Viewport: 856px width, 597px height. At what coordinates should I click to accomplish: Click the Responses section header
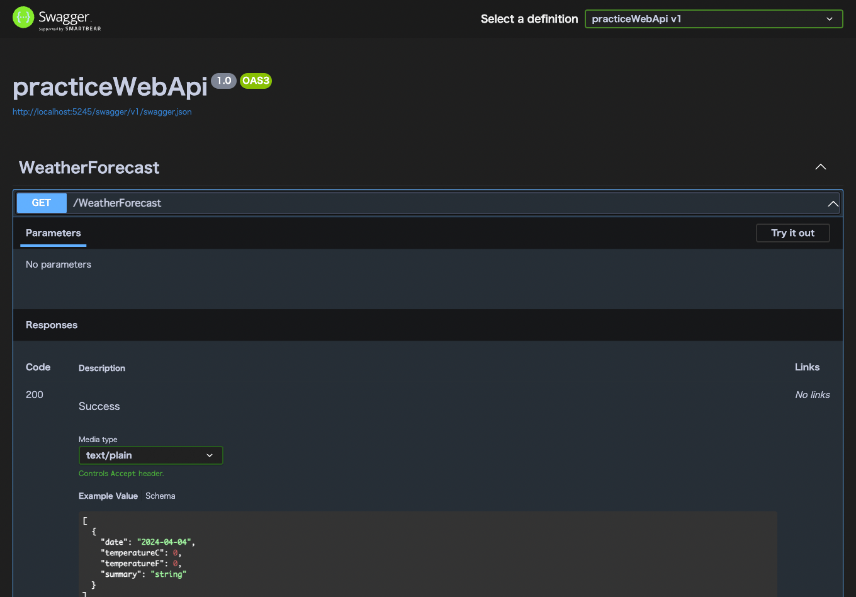click(52, 325)
